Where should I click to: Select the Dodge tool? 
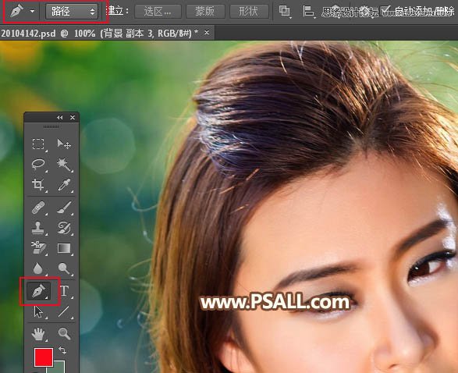coord(64,268)
